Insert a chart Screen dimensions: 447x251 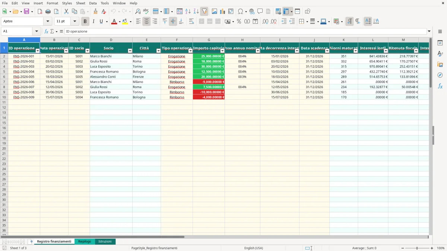point(222,12)
